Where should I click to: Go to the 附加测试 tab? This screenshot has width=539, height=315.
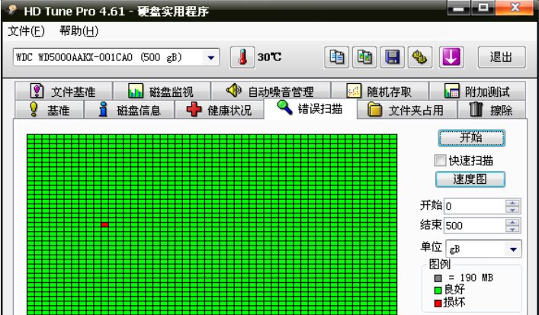[x=477, y=91]
